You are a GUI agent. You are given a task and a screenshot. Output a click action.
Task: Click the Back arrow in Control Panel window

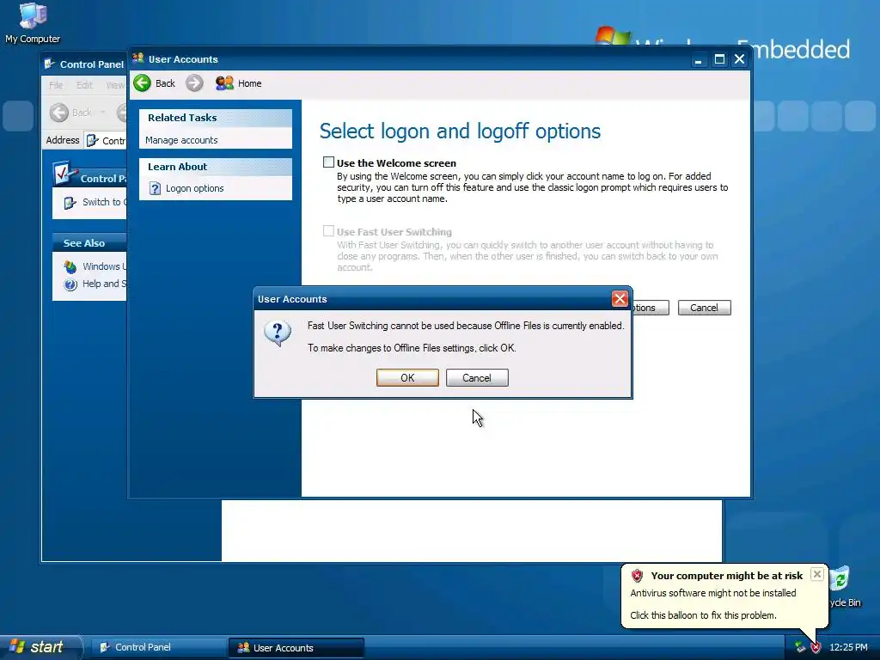[59, 113]
